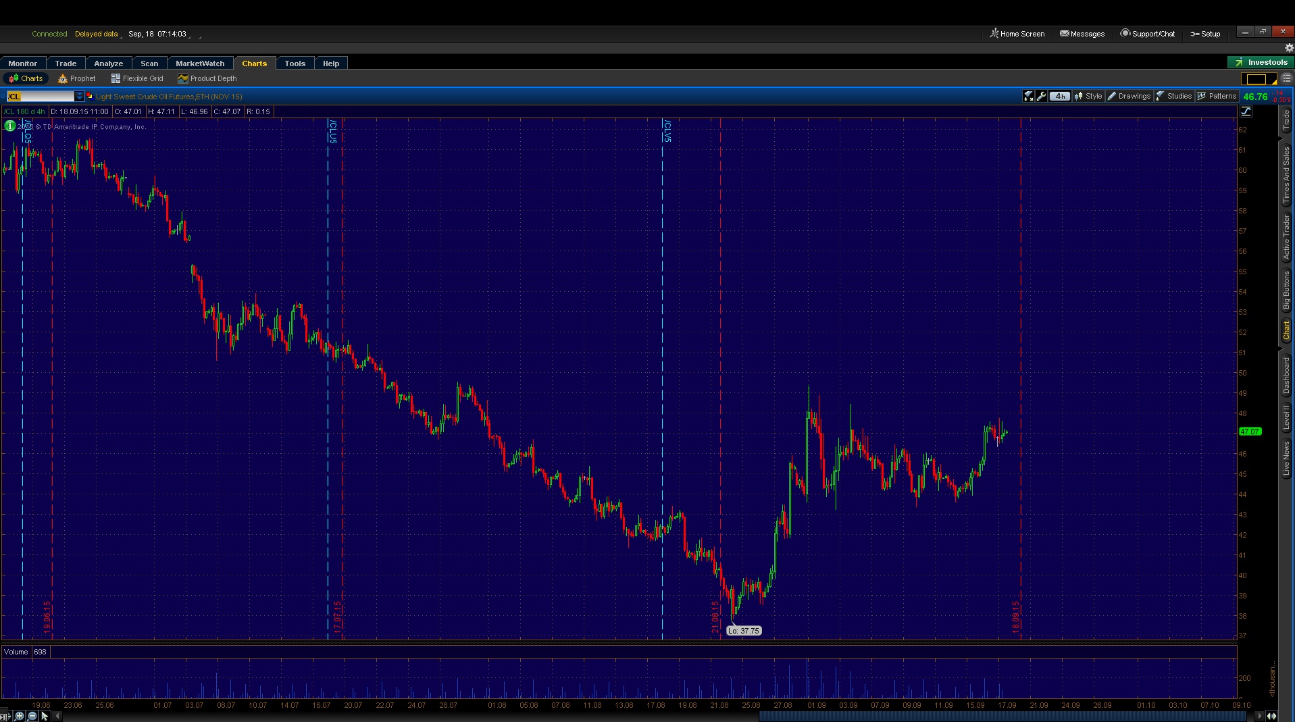Open the chart sharing icon with flask and arrow
The height and width of the screenshot is (722, 1295).
pos(1029,97)
